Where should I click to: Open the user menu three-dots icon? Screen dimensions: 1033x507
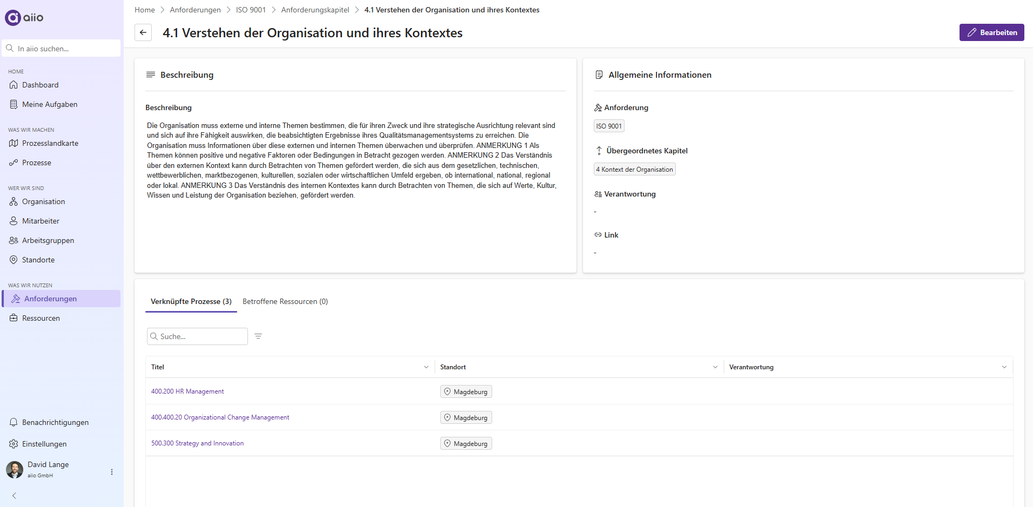click(112, 472)
